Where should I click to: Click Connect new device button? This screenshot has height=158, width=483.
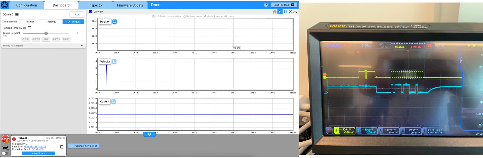84,146
